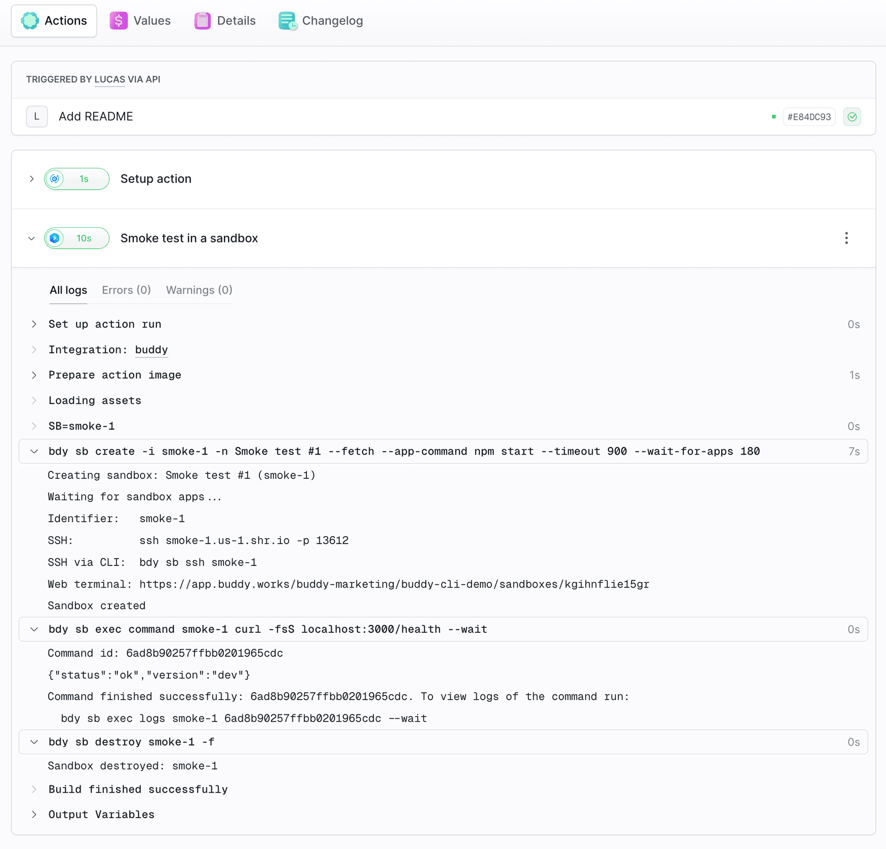Click the L user avatar
The height and width of the screenshot is (849, 886).
pyautogui.click(x=37, y=117)
